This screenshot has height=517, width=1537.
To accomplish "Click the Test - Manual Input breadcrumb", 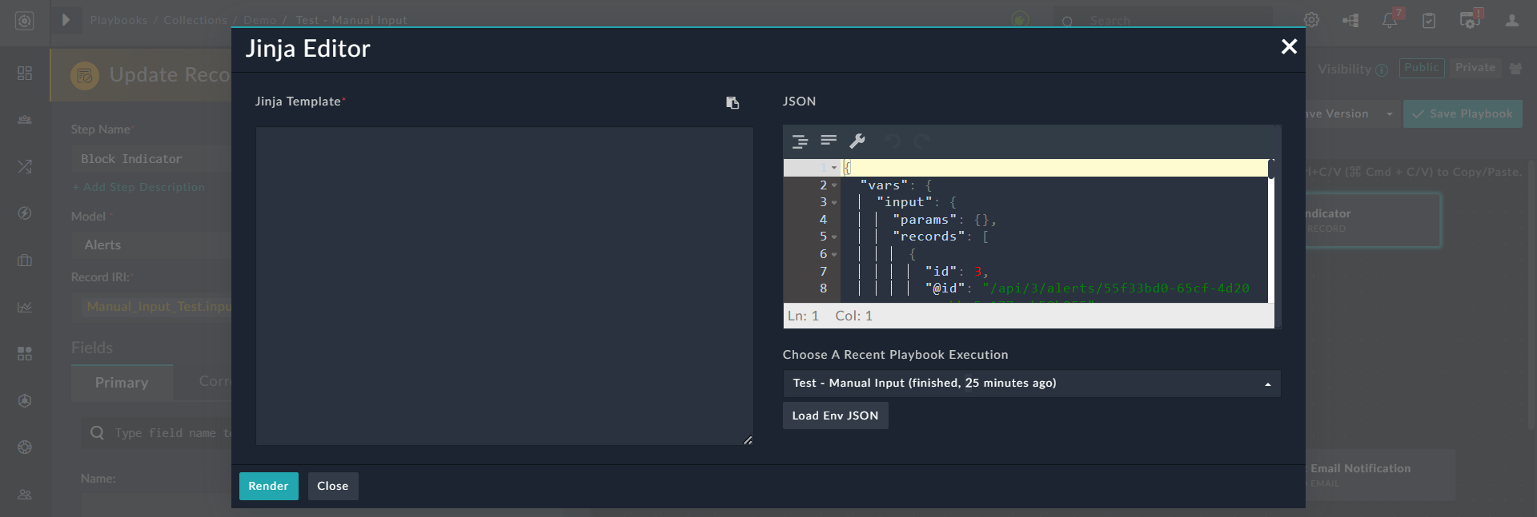I will pyautogui.click(x=351, y=20).
